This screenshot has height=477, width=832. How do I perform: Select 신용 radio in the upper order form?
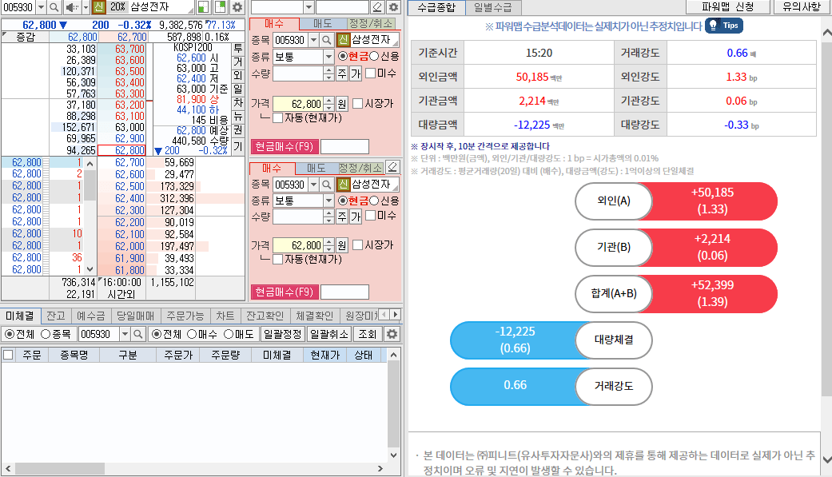[374, 56]
